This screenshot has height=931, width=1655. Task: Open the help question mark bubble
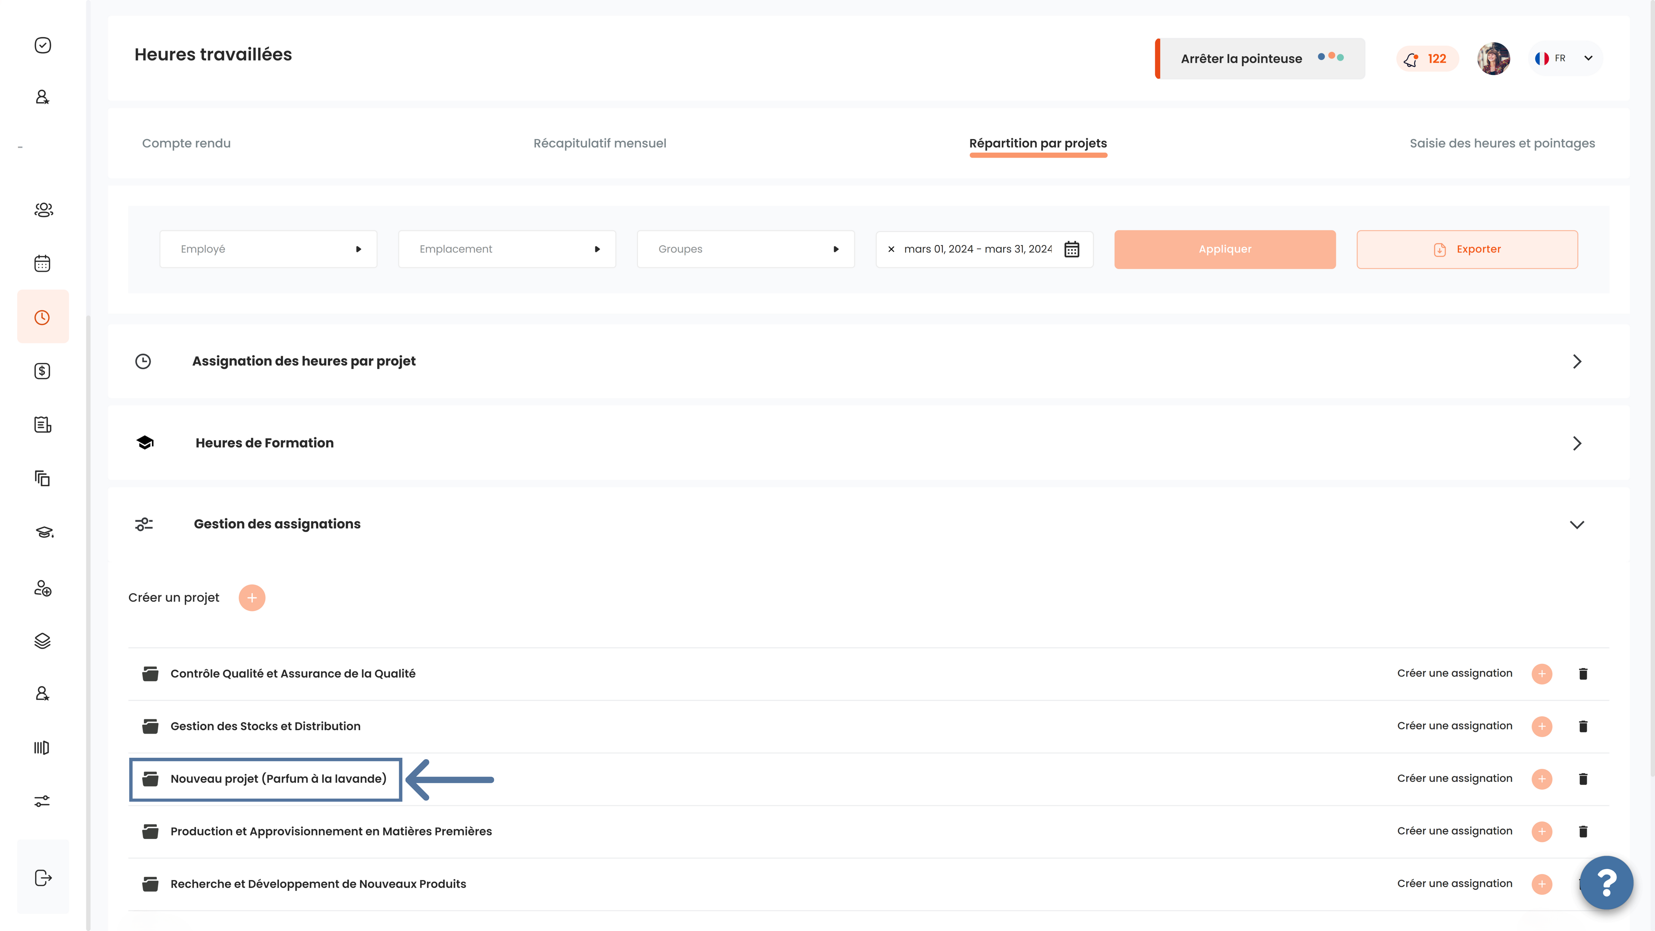[1607, 883]
